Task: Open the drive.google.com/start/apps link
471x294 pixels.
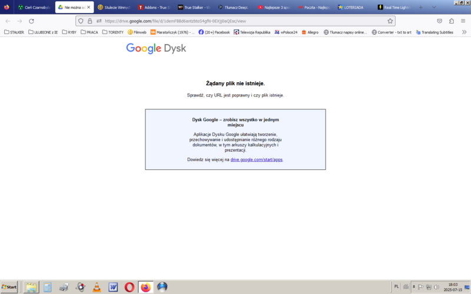Action: coord(256,159)
